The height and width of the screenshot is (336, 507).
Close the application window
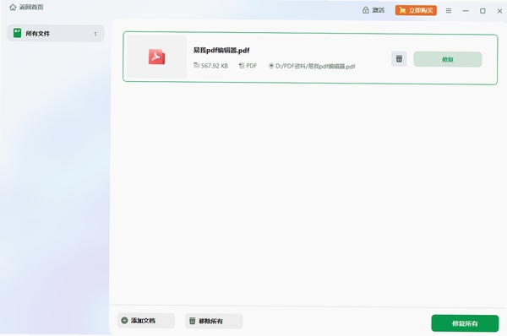(x=499, y=11)
